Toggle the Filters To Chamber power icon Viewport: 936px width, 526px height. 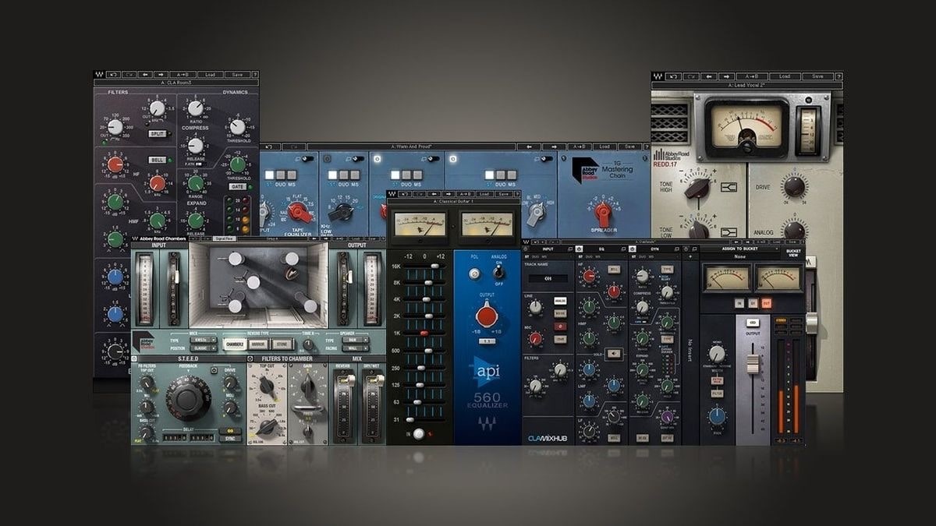[x=251, y=359]
